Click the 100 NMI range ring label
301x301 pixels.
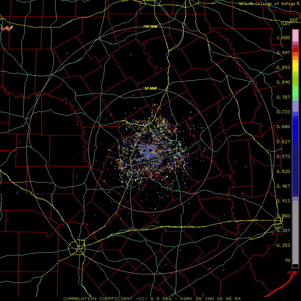pos(150,26)
